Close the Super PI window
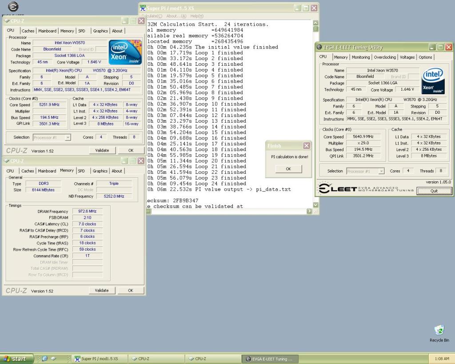This screenshot has height=364, width=455. pos(314,8)
